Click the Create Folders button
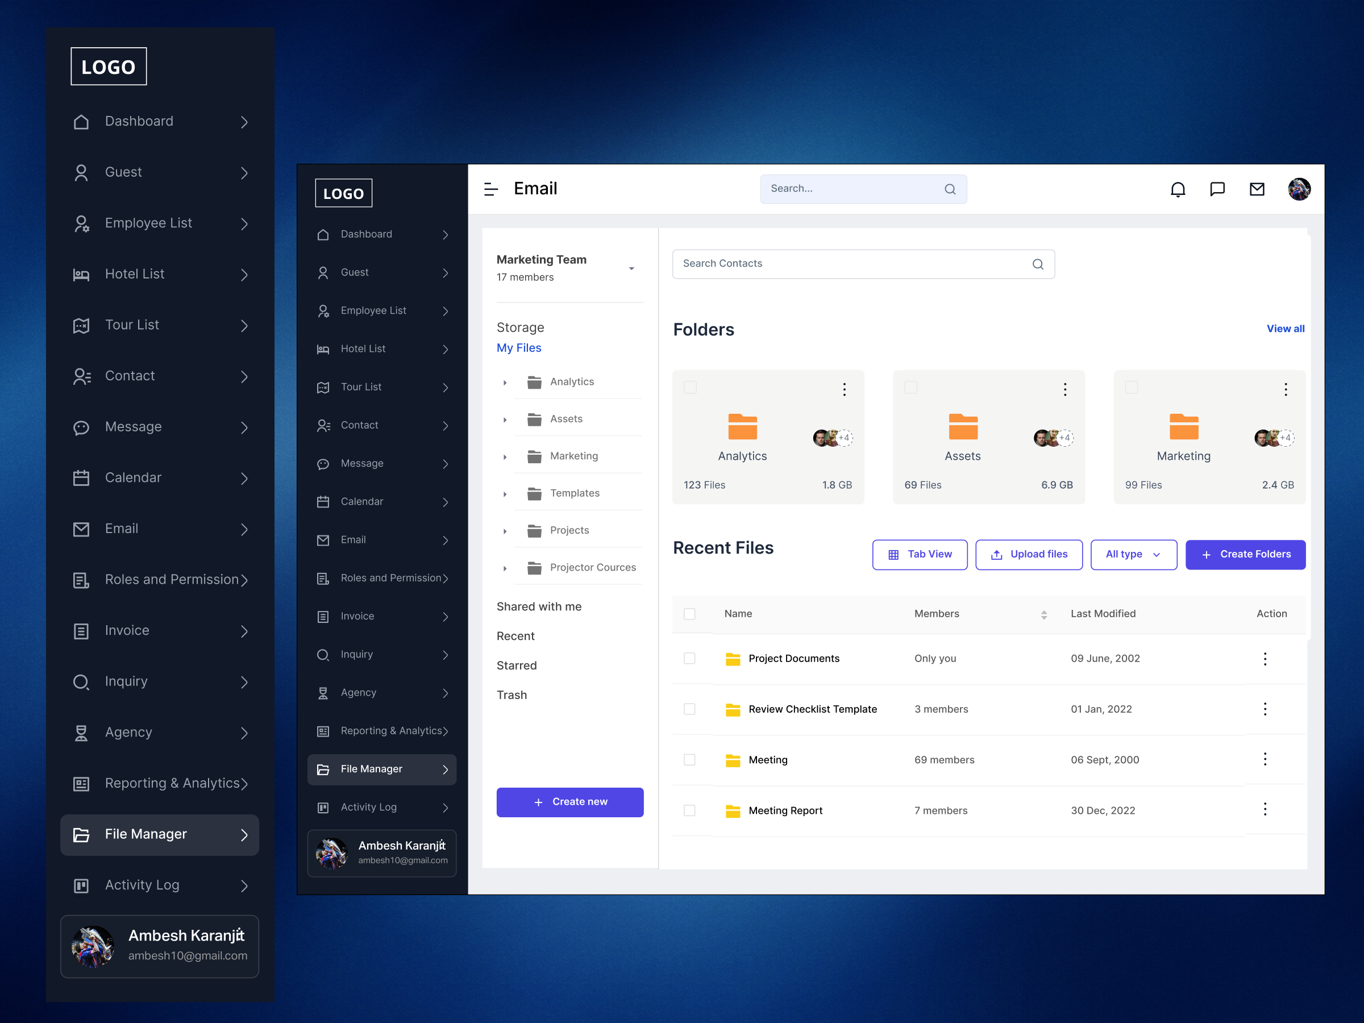This screenshot has height=1023, width=1364. (x=1245, y=555)
